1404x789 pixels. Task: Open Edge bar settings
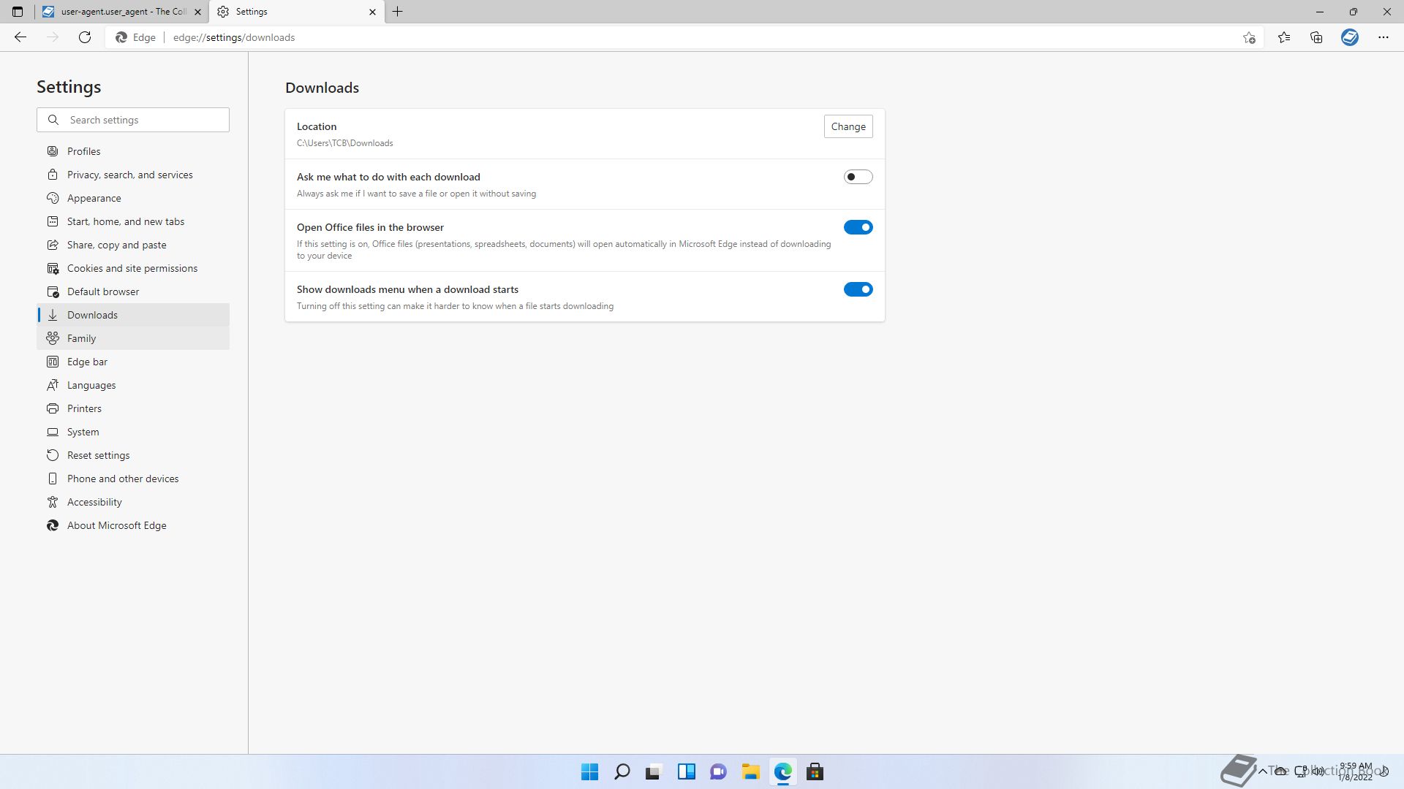[133, 362]
